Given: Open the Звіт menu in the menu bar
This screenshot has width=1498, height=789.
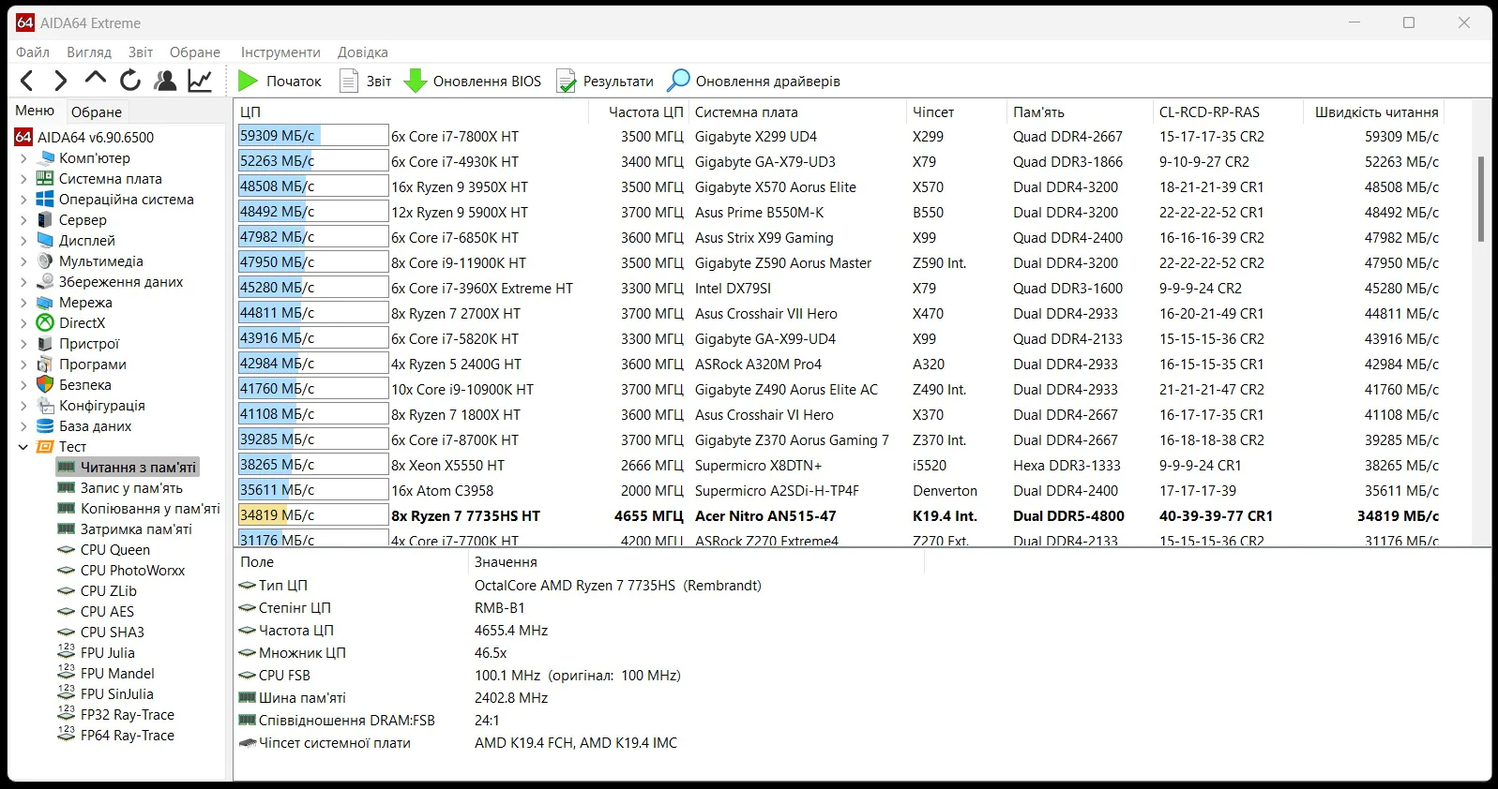Looking at the screenshot, I should point(141,52).
